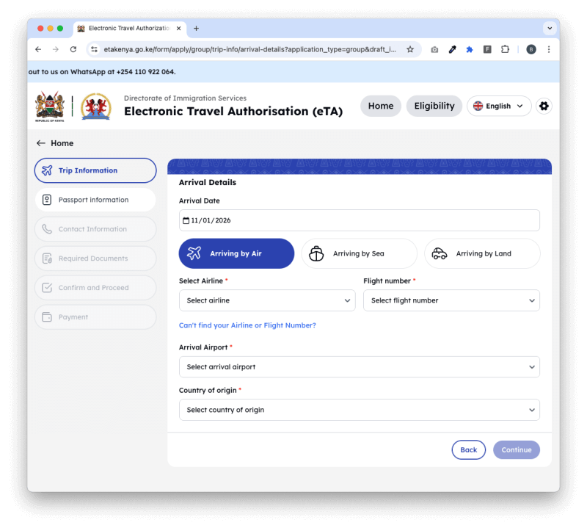Open Passport information step in sidebar
587x528 pixels.
click(95, 200)
